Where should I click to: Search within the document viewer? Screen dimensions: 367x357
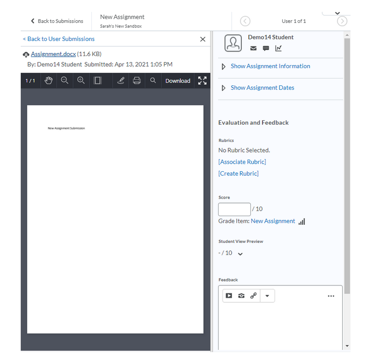tap(153, 81)
